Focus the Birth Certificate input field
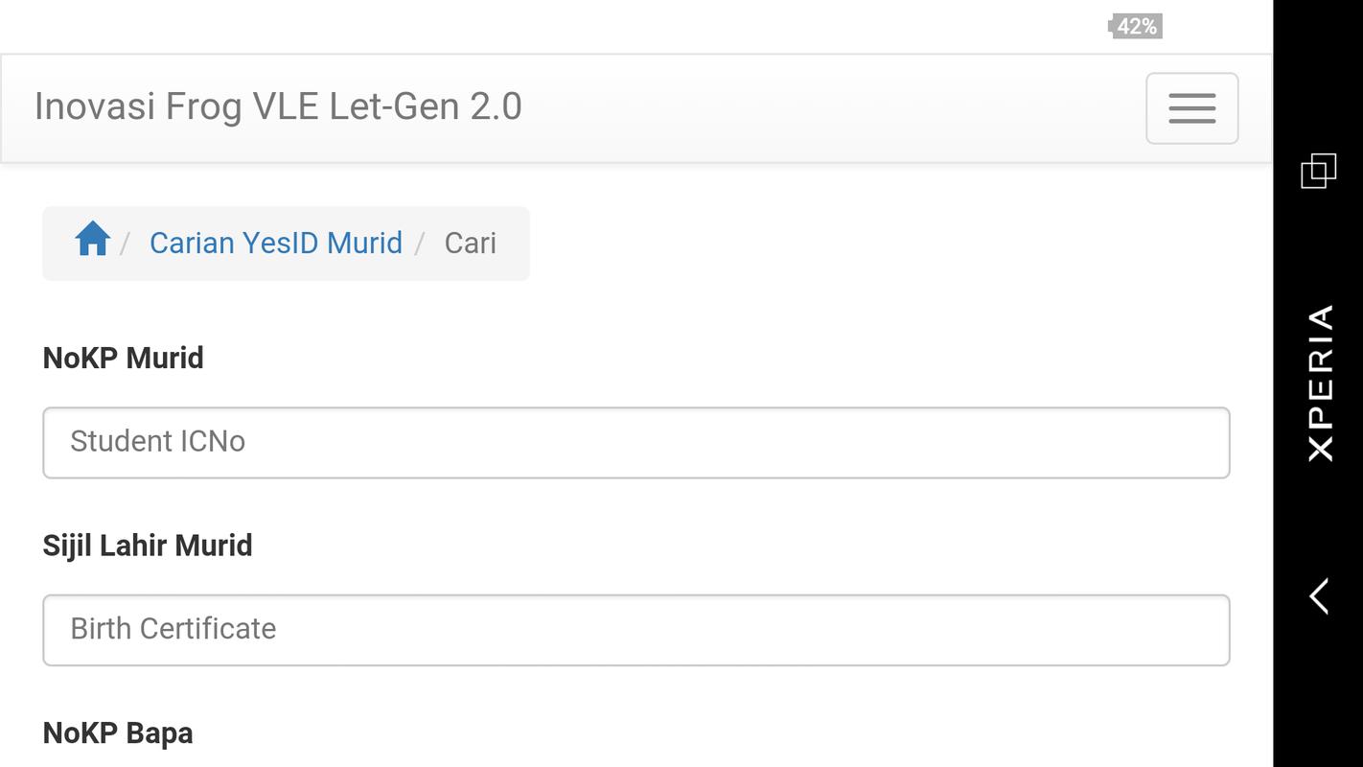 (636, 630)
